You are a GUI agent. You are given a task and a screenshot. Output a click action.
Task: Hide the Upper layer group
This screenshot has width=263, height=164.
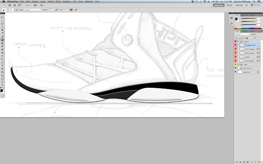(x=235, y=64)
